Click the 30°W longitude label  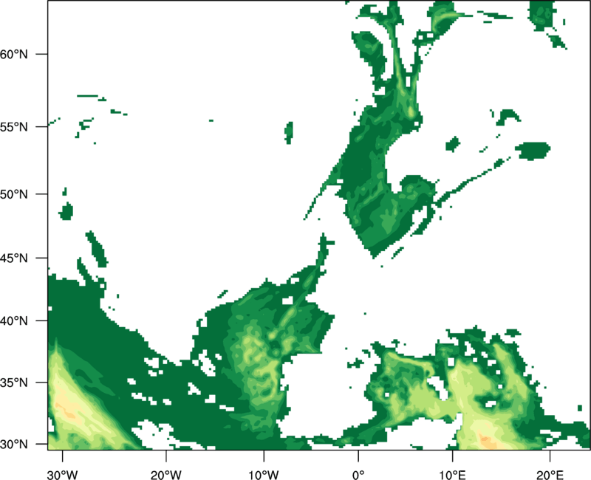[63, 475]
